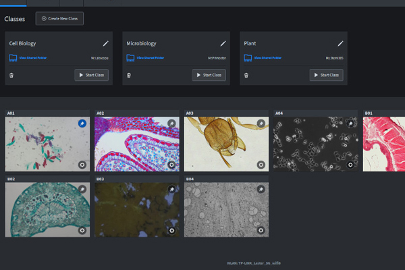The image size is (405, 270).
Task: Start the Microbiology class
Action: (209, 75)
